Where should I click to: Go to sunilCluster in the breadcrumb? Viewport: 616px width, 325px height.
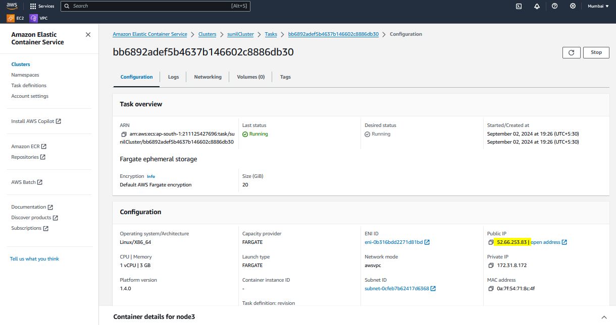coord(240,34)
